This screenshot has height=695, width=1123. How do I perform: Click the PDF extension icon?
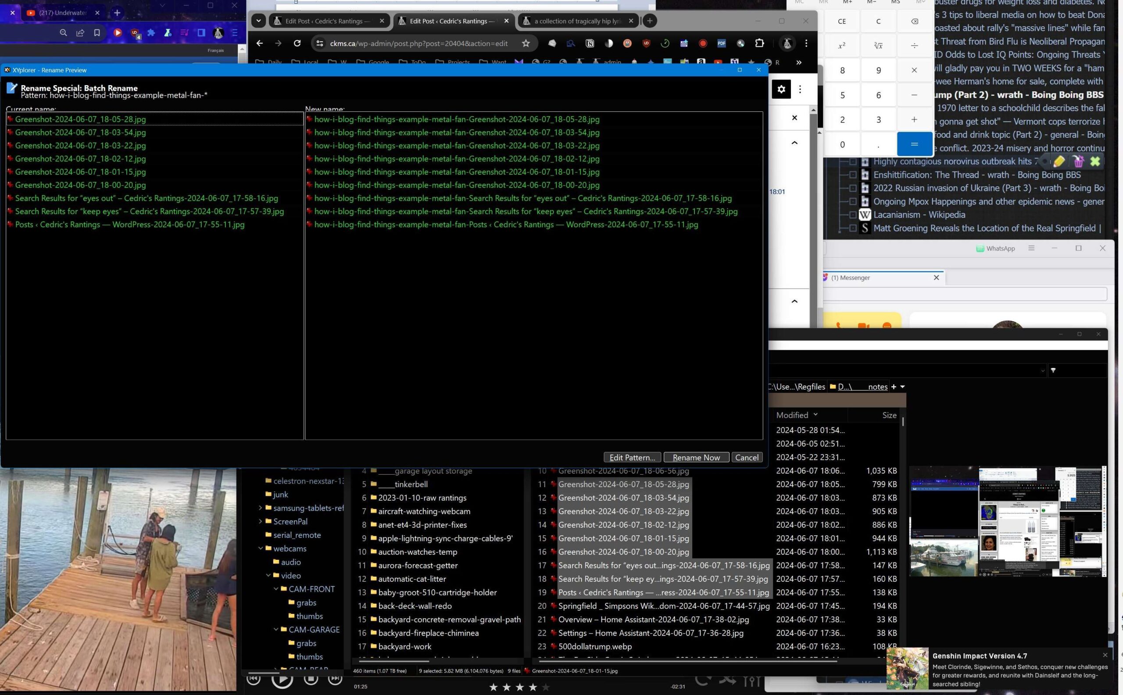click(x=721, y=43)
